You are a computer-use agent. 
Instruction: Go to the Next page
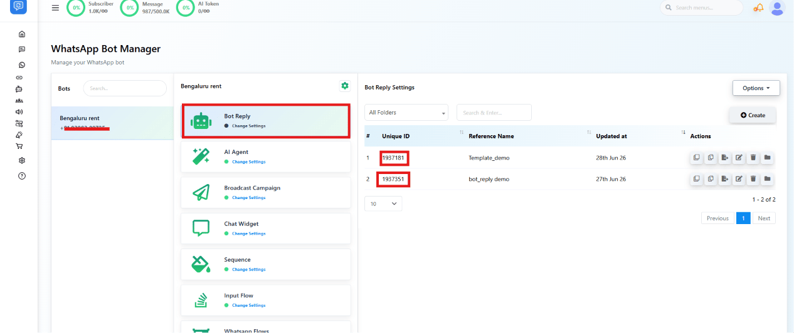click(x=764, y=218)
